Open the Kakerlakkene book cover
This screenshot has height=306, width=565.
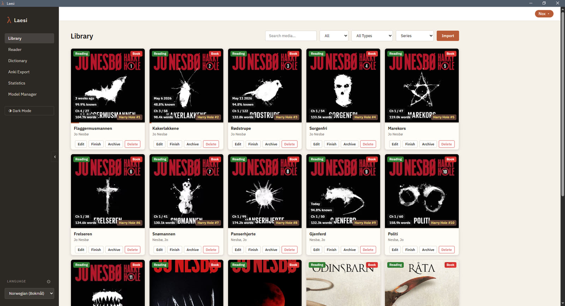(186, 85)
